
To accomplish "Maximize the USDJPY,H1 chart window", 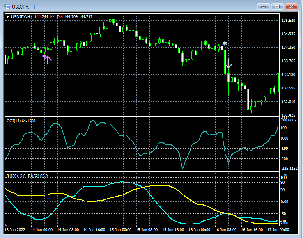I will pyautogui.click(x=277, y=7).
